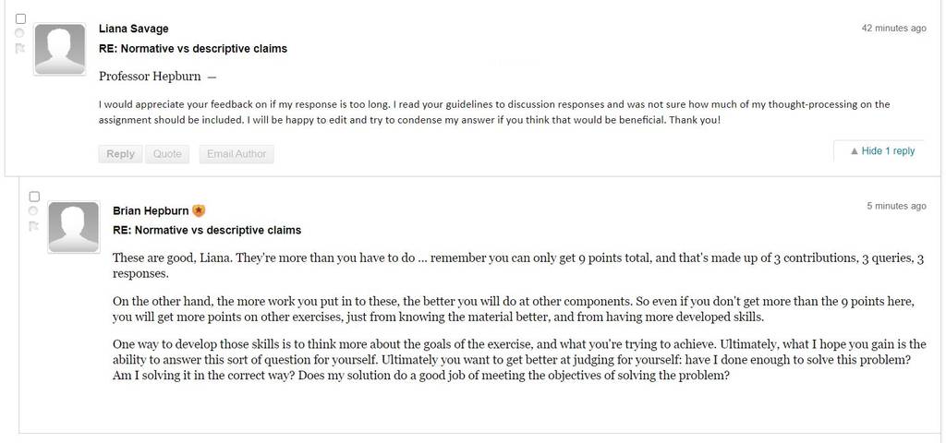
Task: Toggle read status circle on Brian's reply
Action: (x=34, y=211)
